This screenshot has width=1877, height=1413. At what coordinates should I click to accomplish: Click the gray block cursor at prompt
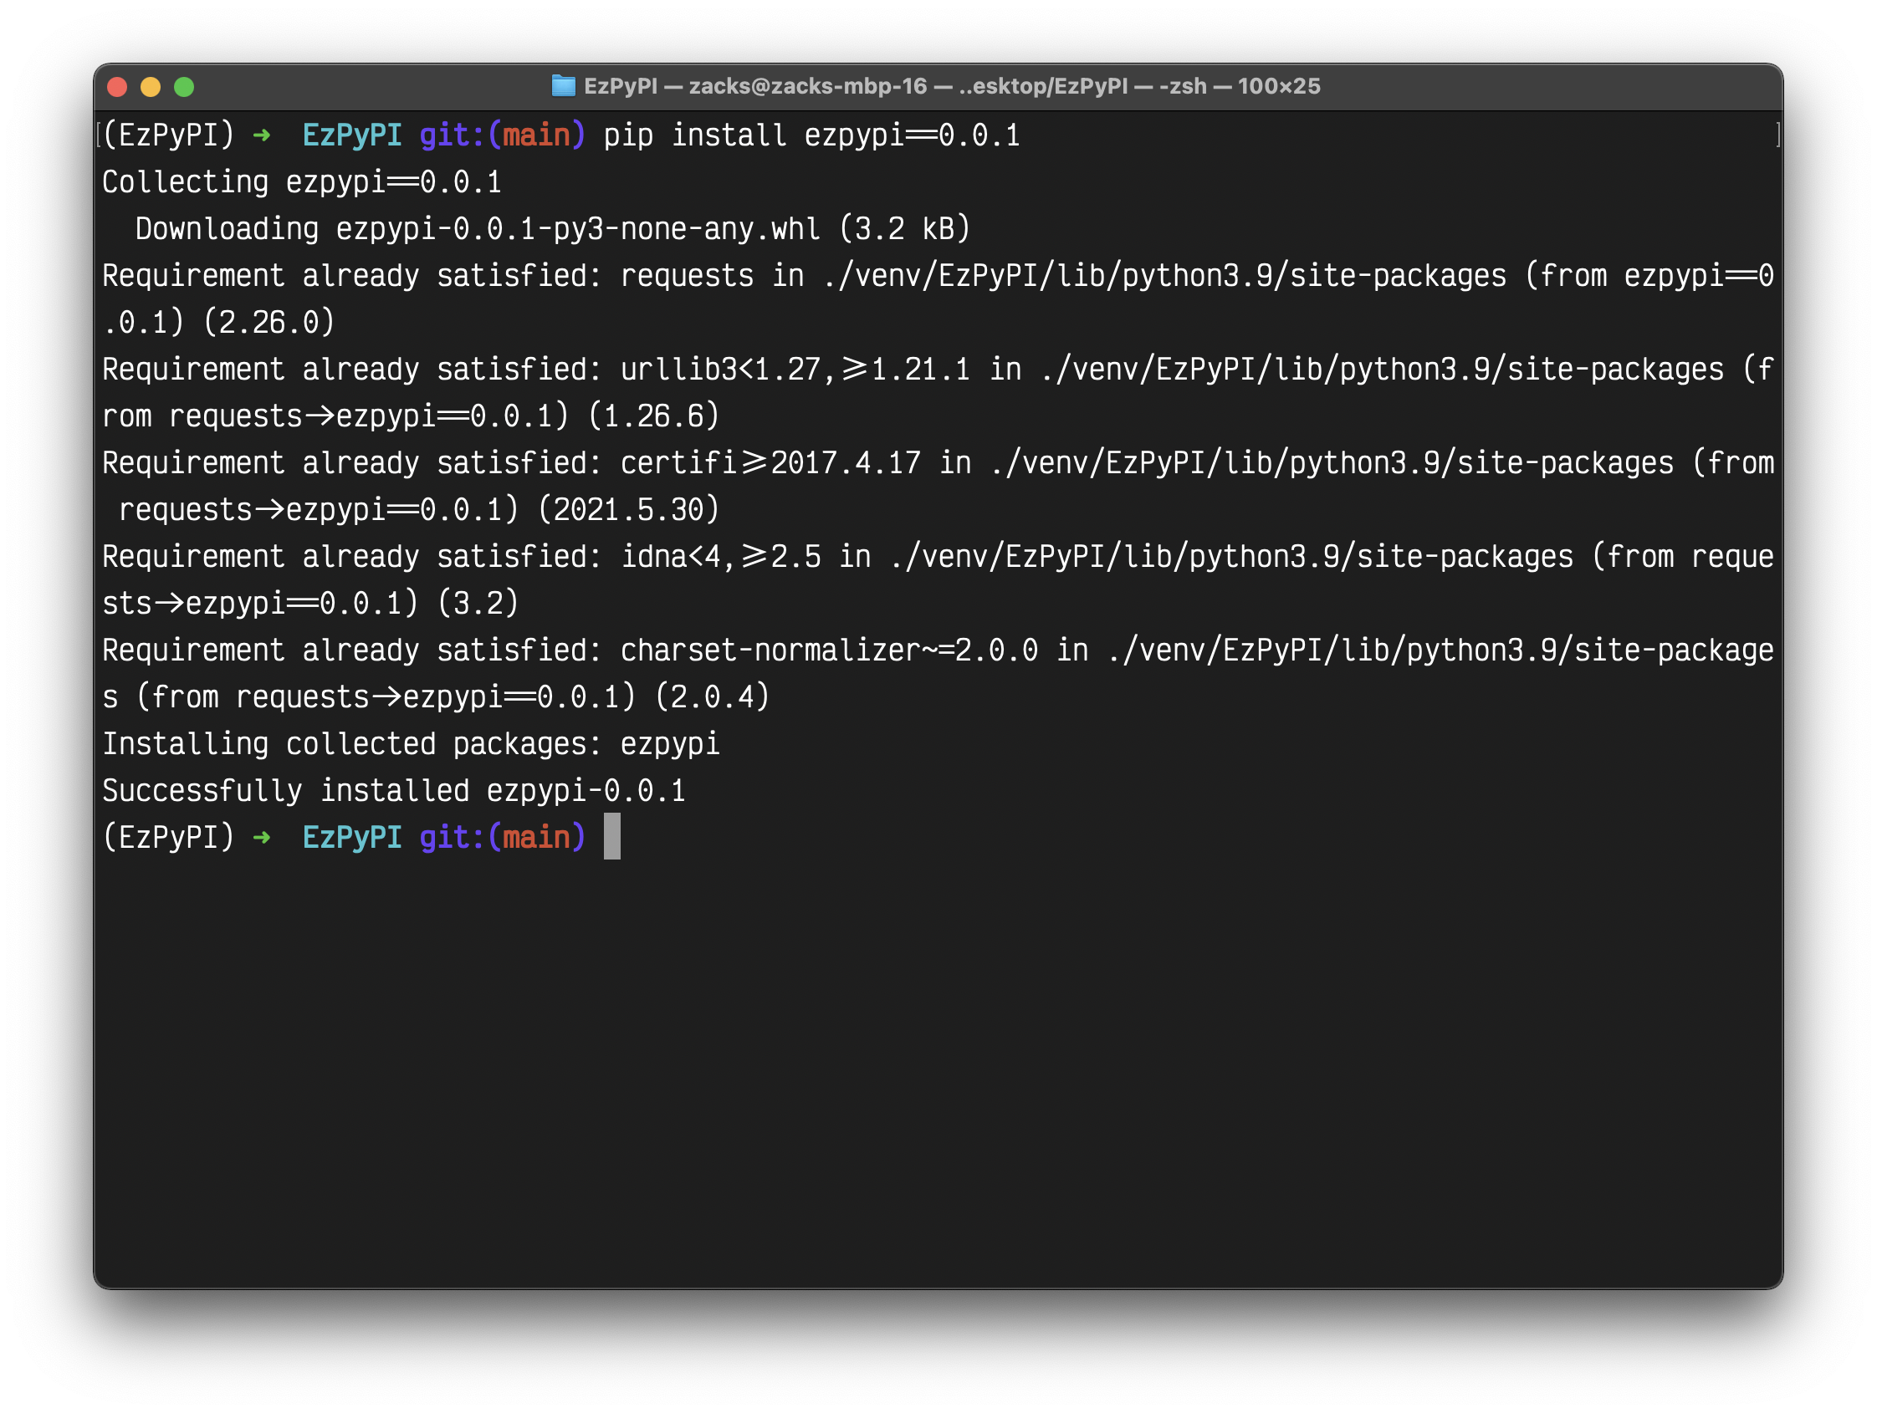[x=611, y=836]
